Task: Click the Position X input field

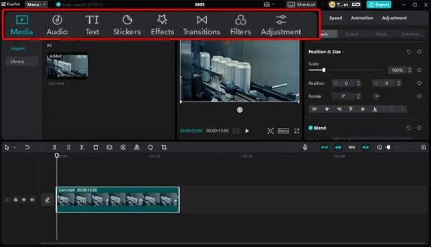Action: [344, 83]
